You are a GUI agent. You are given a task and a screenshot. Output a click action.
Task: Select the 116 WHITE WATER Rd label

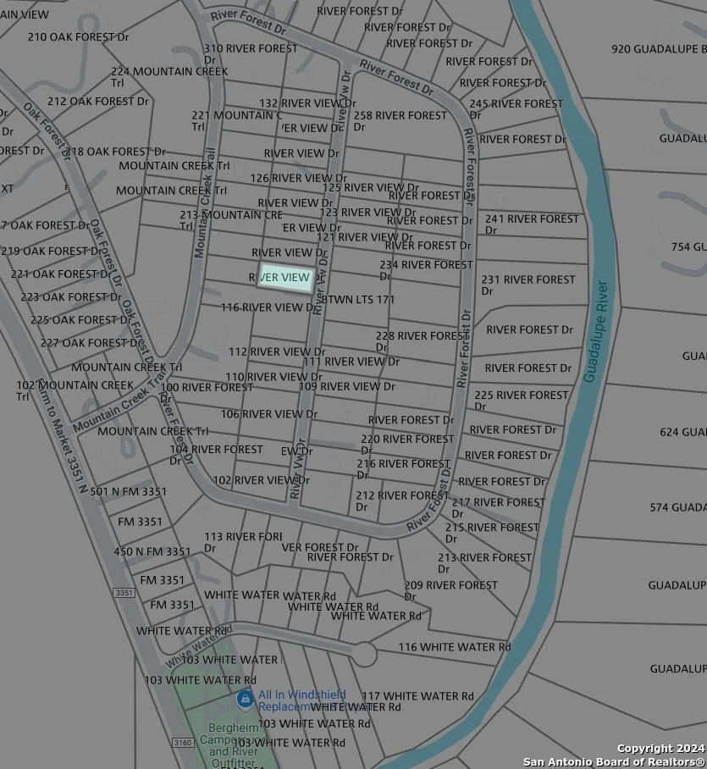(455, 647)
